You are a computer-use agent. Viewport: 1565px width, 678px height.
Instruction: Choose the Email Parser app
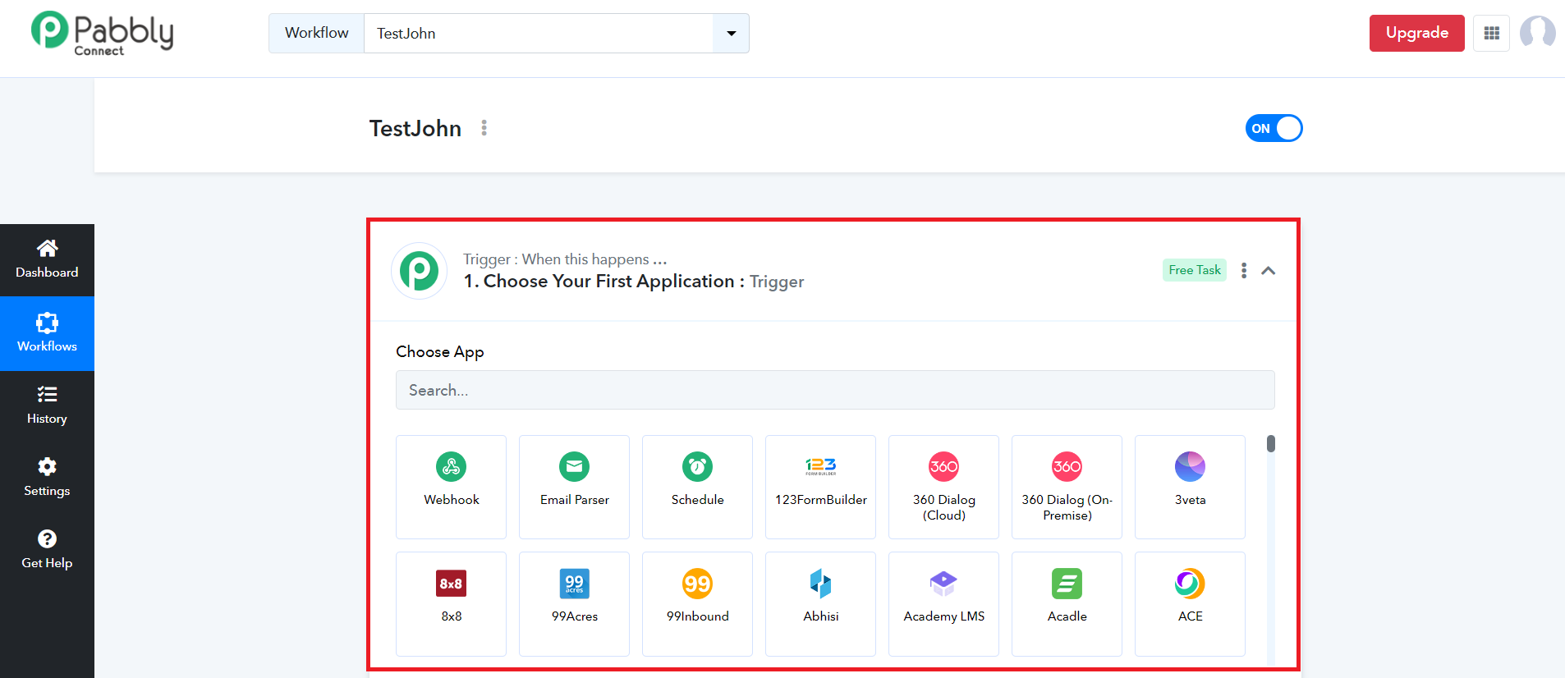pos(574,487)
